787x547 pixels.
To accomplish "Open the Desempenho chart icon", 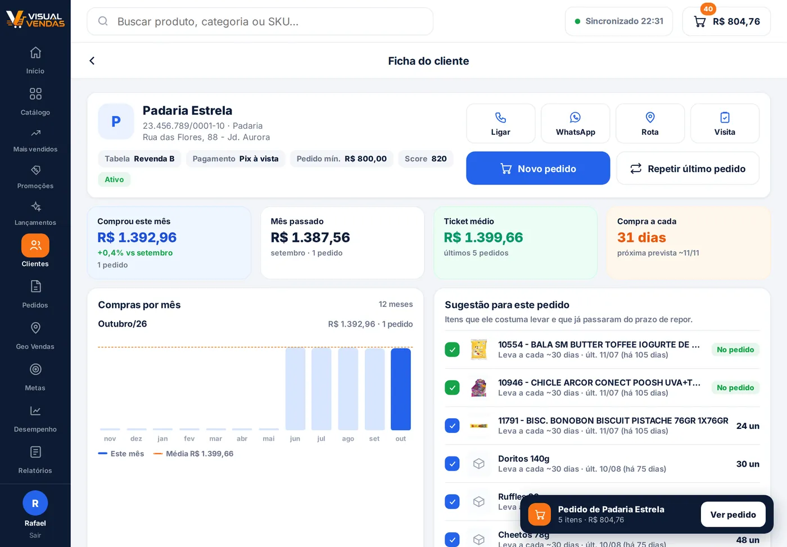I will (35, 411).
